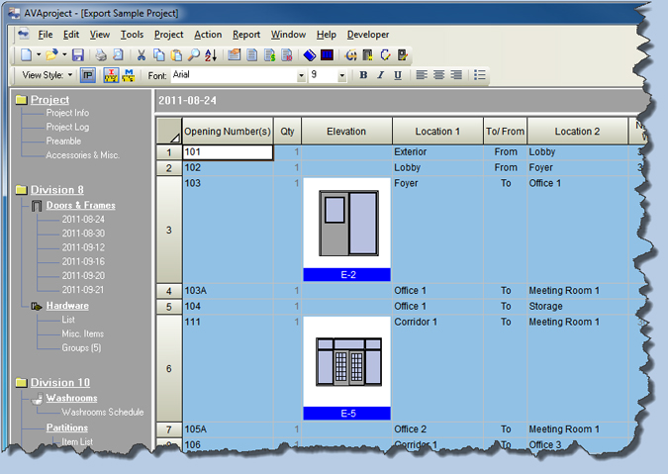Image resolution: width=668 pixels, height=474 pixels.
Task: Click the Opening Number cell containing 101
Action: click(x=227, y=152)
